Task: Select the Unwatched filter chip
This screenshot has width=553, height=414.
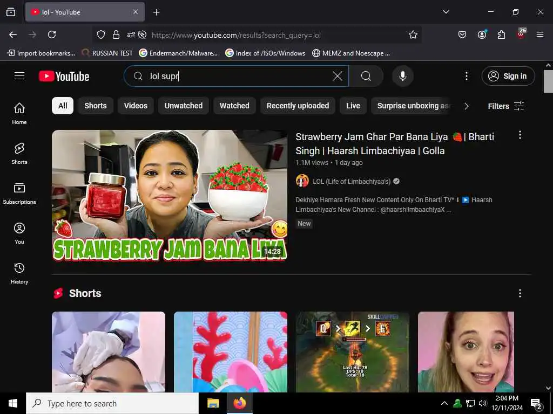Action: (x=184, y=106)
